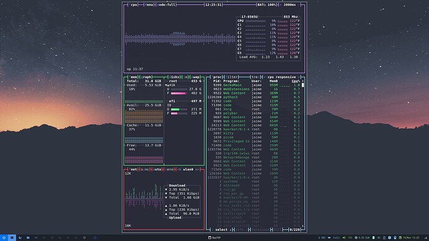Click the root disk 41K activity indicator
The image size is (429, 241).
170,85
